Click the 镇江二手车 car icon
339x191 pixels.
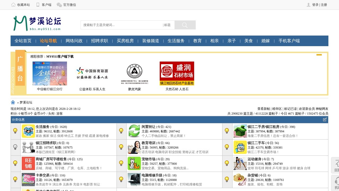240,147
